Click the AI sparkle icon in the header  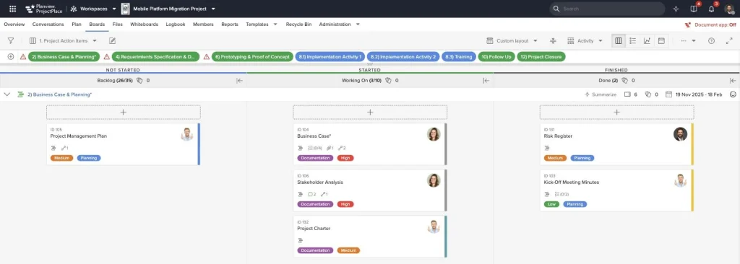pyautogui.click(x=676, y=9)
